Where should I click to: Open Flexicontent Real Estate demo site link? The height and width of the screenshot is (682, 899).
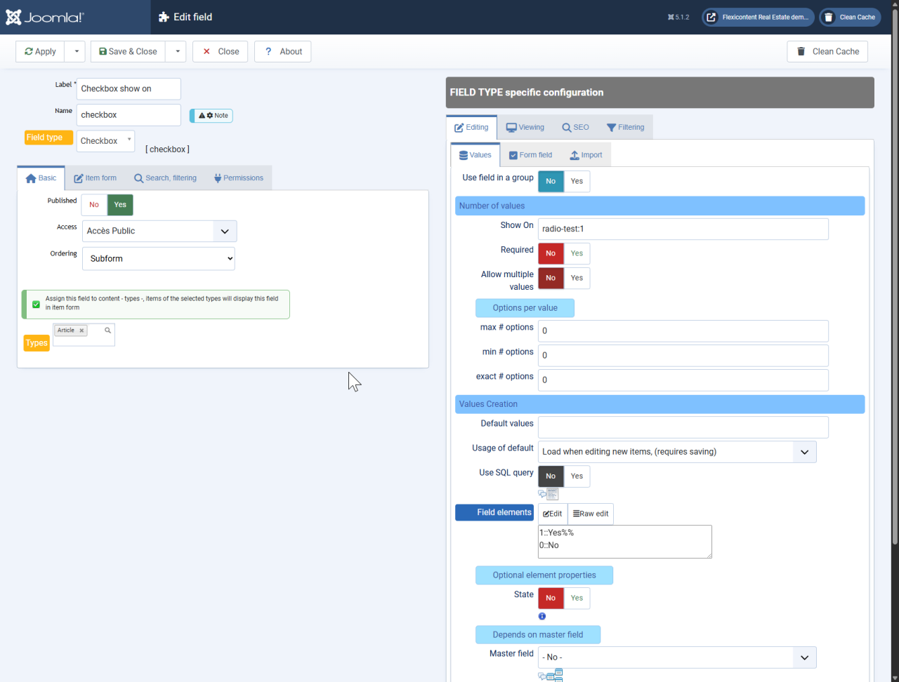pyautogui.click(x=758, y=18)
